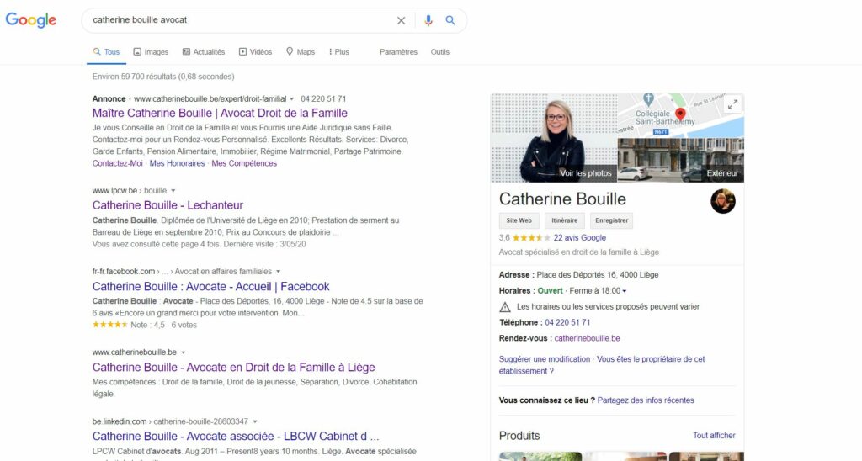
Task: Click the Contactez-Moi sitelink
Action: coord(118,163)
